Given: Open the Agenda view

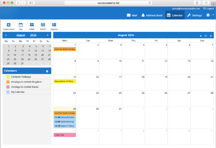Looking at the screenshot, I should click(x=54, y=25).
